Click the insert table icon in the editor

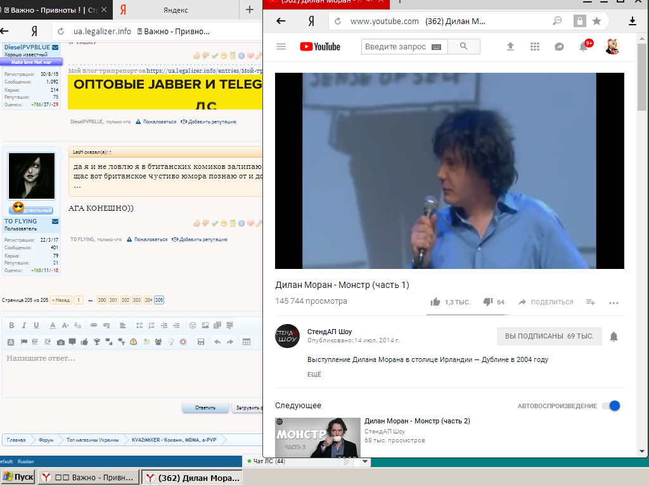pos(247,342)
